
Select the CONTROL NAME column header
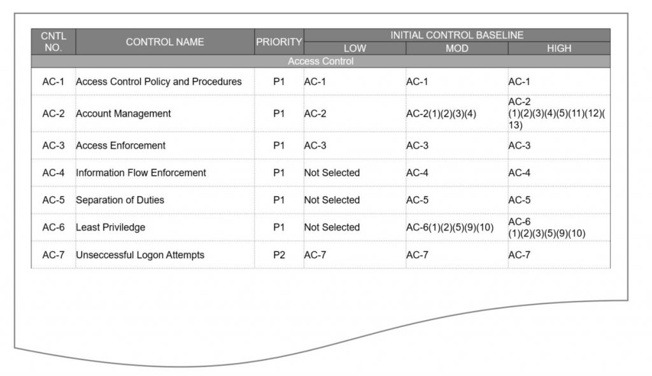click(x=165, y=42)
